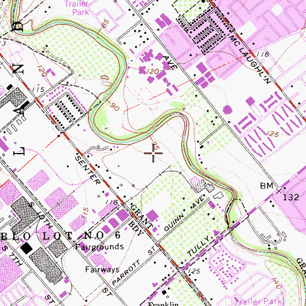Image resolution: width=306 pixels, height=306 pixels.
Task: Click the "BM" benchmark label
Action: [x=267, y=186]
